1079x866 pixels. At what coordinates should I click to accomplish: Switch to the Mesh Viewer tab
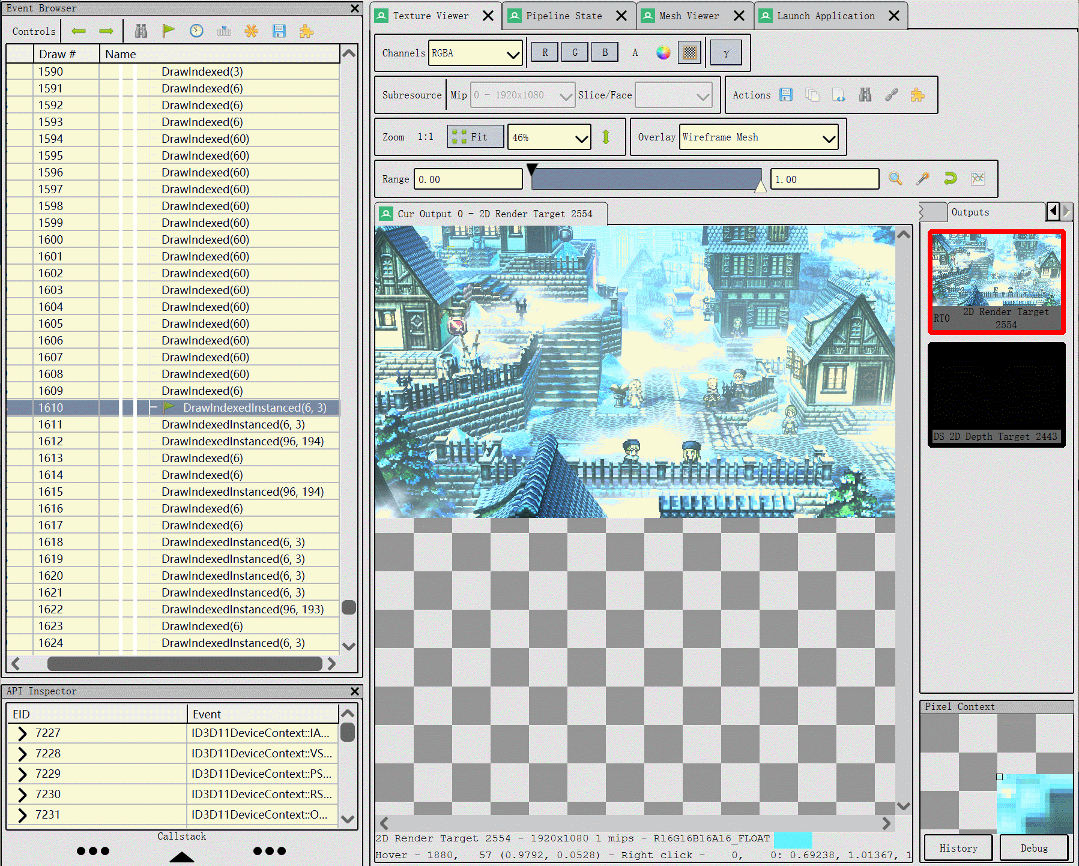coord(689,16)
